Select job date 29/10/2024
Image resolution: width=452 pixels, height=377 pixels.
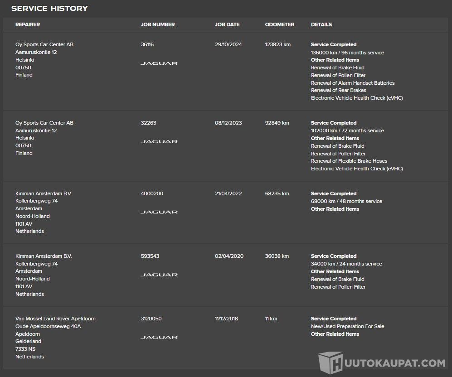pos(228,44)
